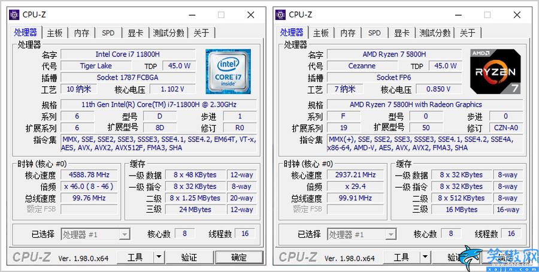Click bus speed value 99.76 MHz
This screenshot has height=272, width=539.
89,198
